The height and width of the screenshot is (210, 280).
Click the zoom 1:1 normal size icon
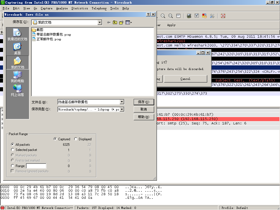pos(171,16)
